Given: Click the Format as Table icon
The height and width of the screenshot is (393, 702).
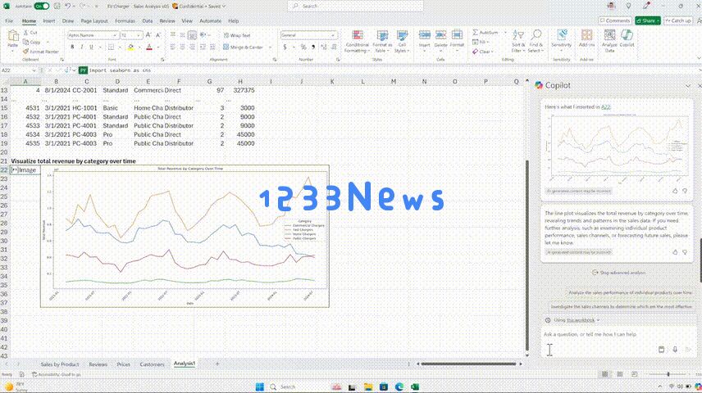Looking at the screenshot, I should coord(382,36).
